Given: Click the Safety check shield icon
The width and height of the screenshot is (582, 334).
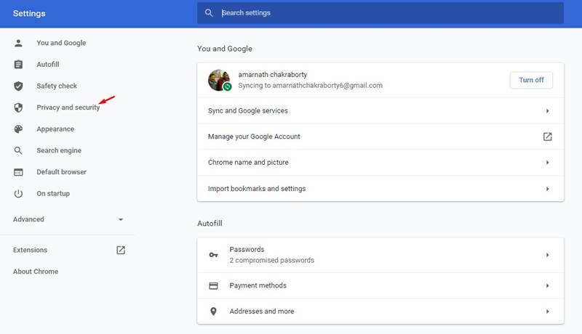Looking at the screenshot, I should [18, 86].
